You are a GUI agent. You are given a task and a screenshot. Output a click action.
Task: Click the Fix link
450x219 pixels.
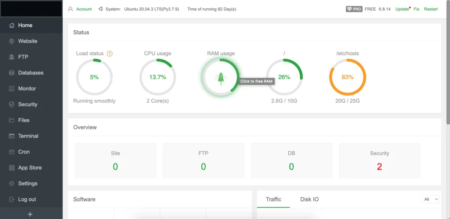tap(417, 9)
